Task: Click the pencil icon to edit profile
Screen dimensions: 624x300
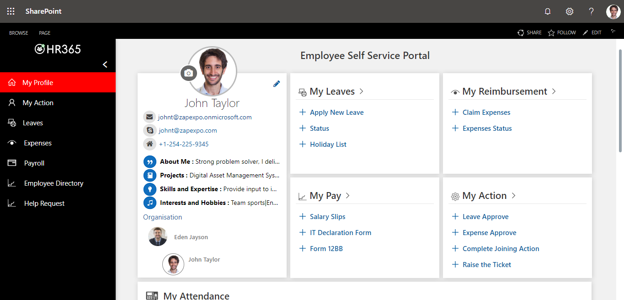Action: point(276,84)
